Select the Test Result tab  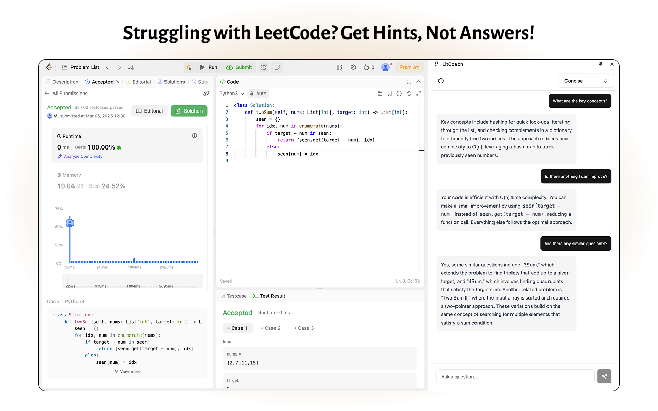[x=269, y=296]
